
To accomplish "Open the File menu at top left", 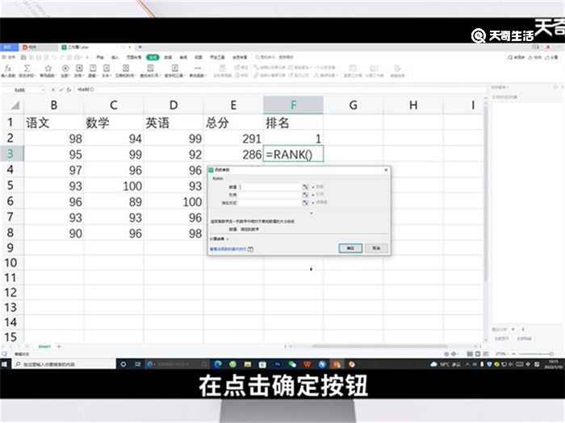I will (x=9, y=57).
